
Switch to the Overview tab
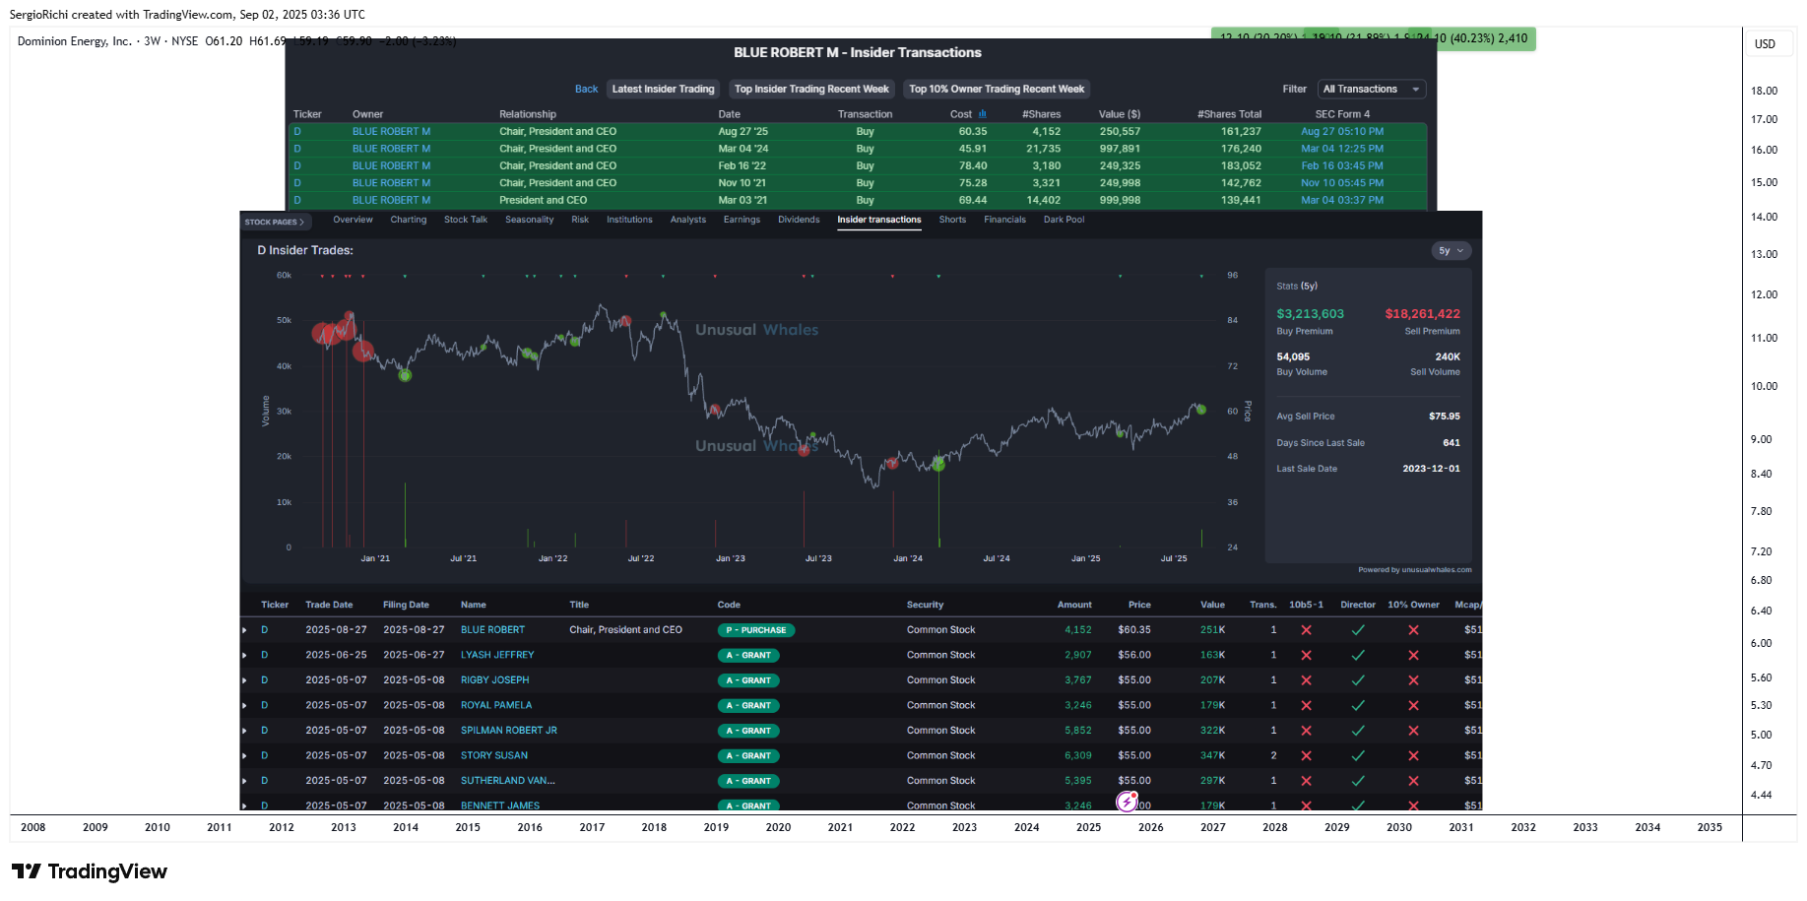(353, 220)
